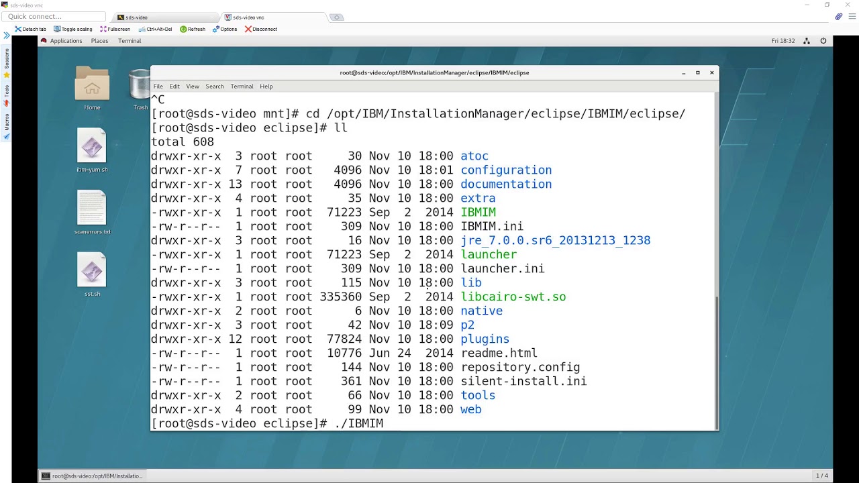
Task: Maximize the terminal window
Action: pos(697,72)
